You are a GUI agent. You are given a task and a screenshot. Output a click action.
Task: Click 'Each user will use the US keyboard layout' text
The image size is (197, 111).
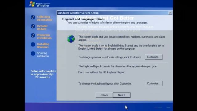pyautogui.click(x=102, y=72)
